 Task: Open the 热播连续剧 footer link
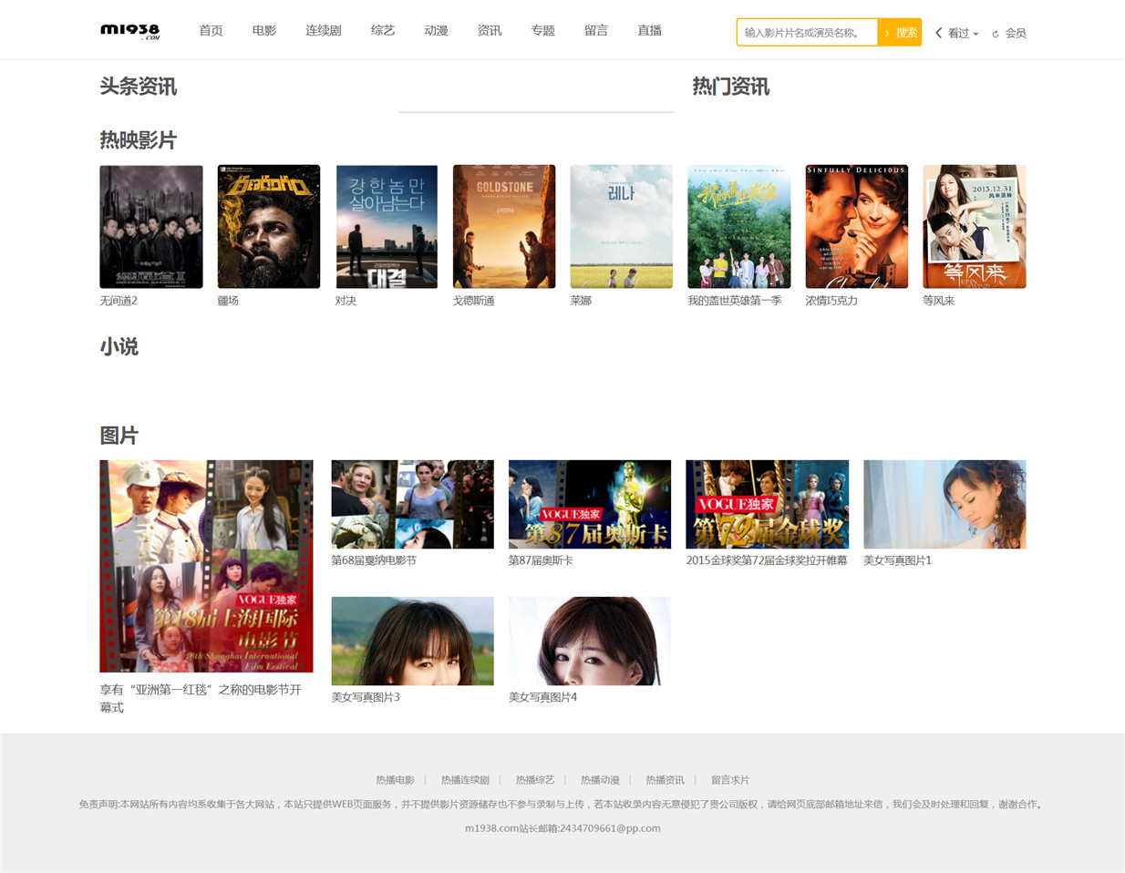465,780
